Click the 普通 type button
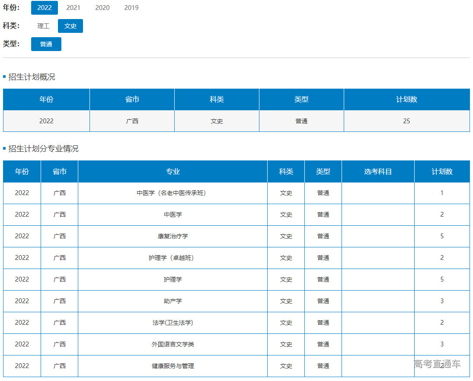Image resolution: width=473 pixels, height=381 pixels. coord(46,44)
